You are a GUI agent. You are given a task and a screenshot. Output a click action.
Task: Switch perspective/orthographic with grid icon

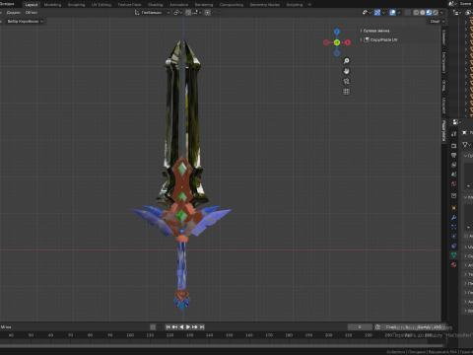[346, 92]
